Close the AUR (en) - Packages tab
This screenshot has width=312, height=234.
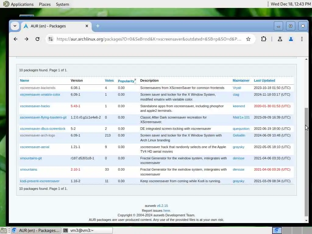(87, 26)
